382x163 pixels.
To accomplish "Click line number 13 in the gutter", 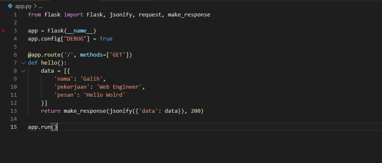I will [x=14, y=111].
